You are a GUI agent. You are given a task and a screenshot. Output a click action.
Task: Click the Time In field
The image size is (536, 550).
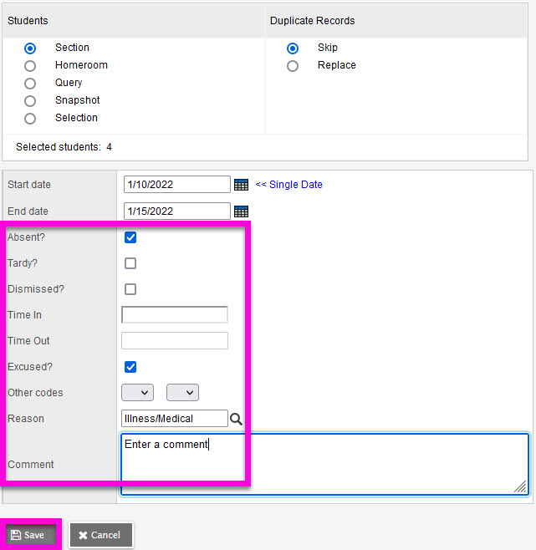coord(175,314)
